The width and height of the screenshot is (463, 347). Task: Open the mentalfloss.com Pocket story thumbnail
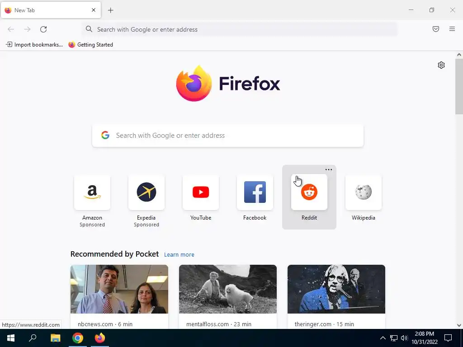[x=228, y=289]
